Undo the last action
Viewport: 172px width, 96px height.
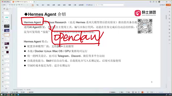21,5
